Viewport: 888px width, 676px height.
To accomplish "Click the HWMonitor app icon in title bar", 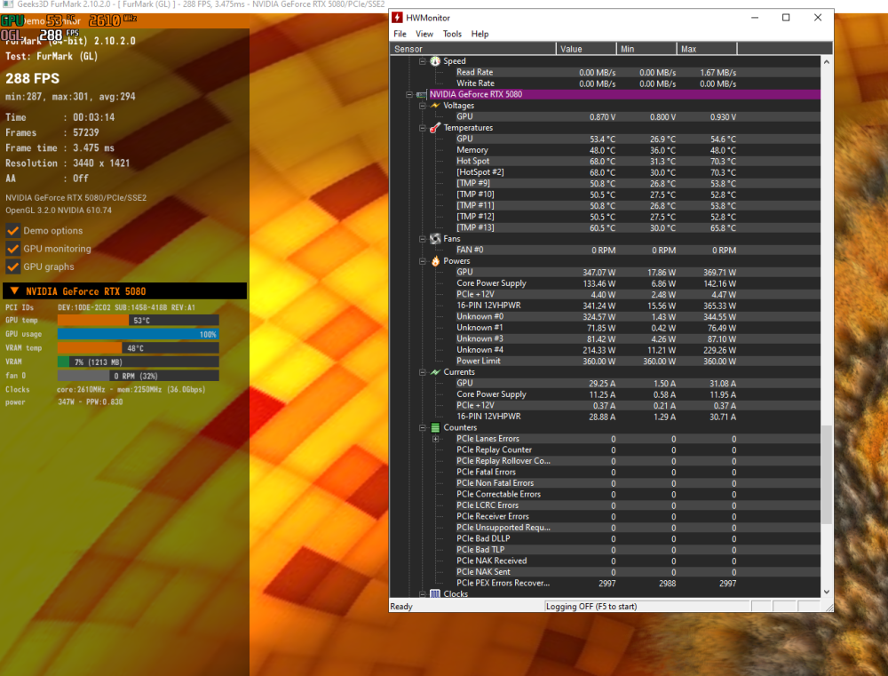I will click(x=398, y=18).
